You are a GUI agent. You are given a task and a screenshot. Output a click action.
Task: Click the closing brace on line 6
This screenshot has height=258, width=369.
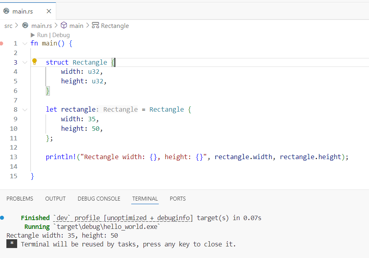pos(47,91)
